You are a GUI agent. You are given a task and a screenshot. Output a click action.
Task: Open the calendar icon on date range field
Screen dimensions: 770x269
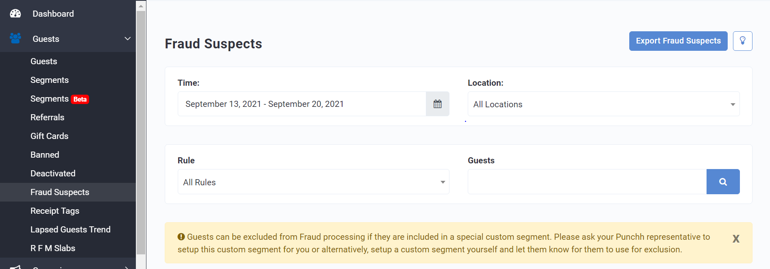click(438, 104)
